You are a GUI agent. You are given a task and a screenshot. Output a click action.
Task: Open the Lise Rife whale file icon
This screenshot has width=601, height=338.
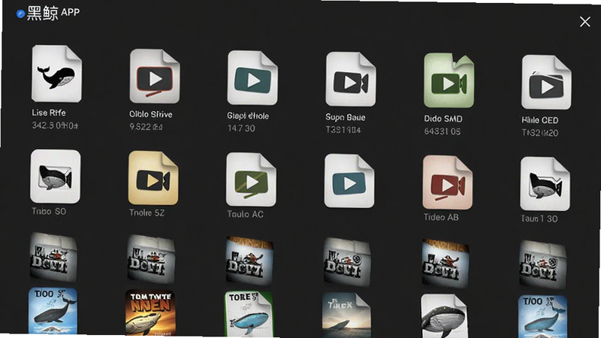[x=56, y=74]
